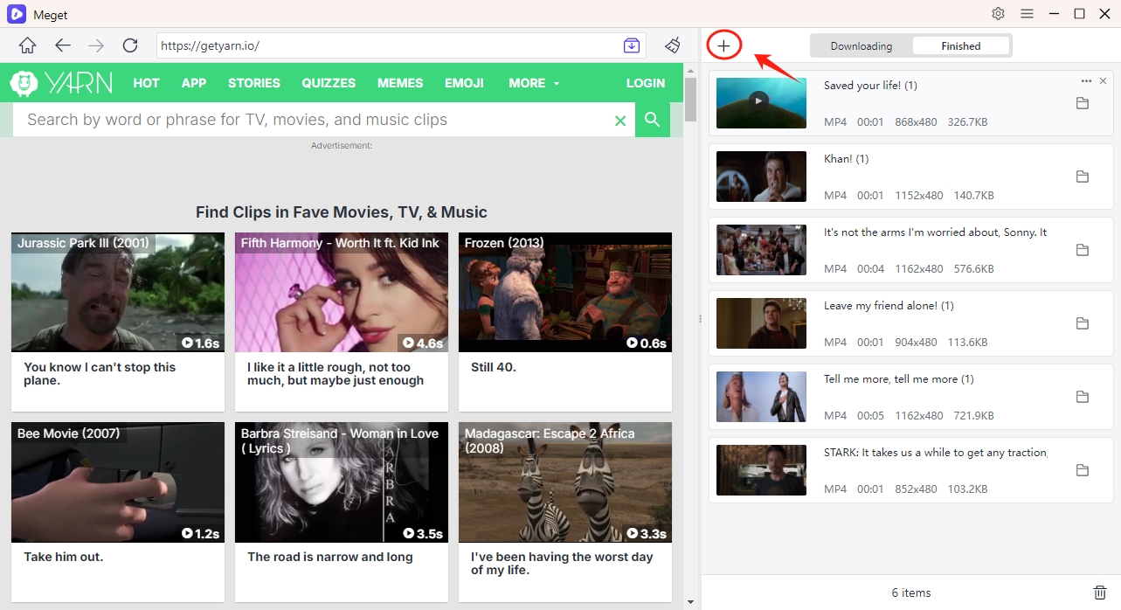The width and height of the screenshot is (1121, 610).
Task: Open Meget settings gear
Action: click(998, 14)
